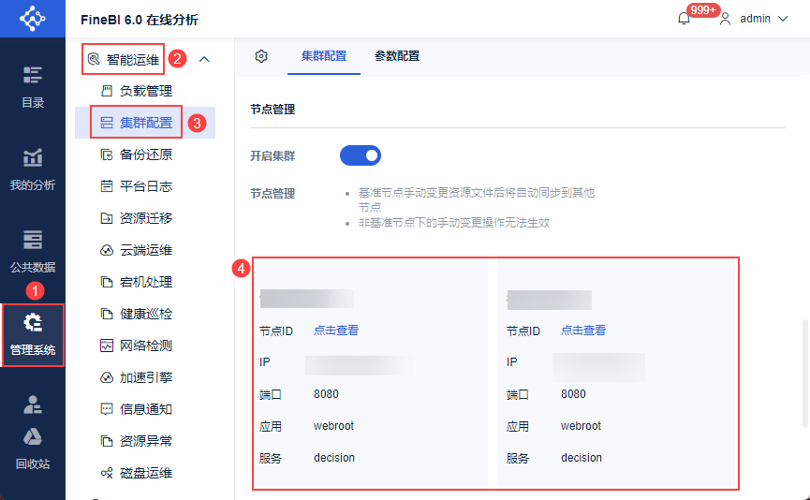Click 网络检测 monitor icon

[107, 346]
